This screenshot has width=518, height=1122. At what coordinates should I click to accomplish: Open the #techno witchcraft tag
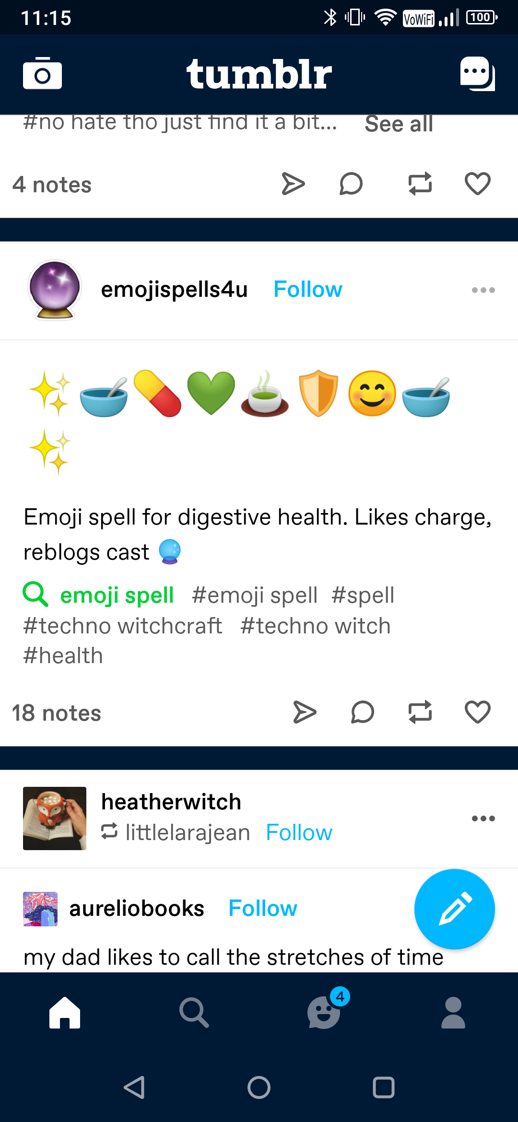coord(123,626)
